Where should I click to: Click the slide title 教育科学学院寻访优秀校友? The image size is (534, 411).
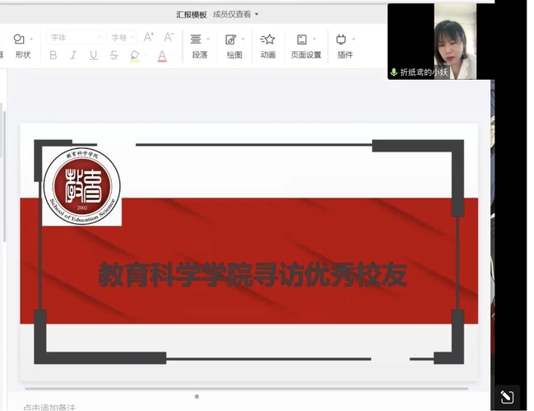click(x=253, y=274)
